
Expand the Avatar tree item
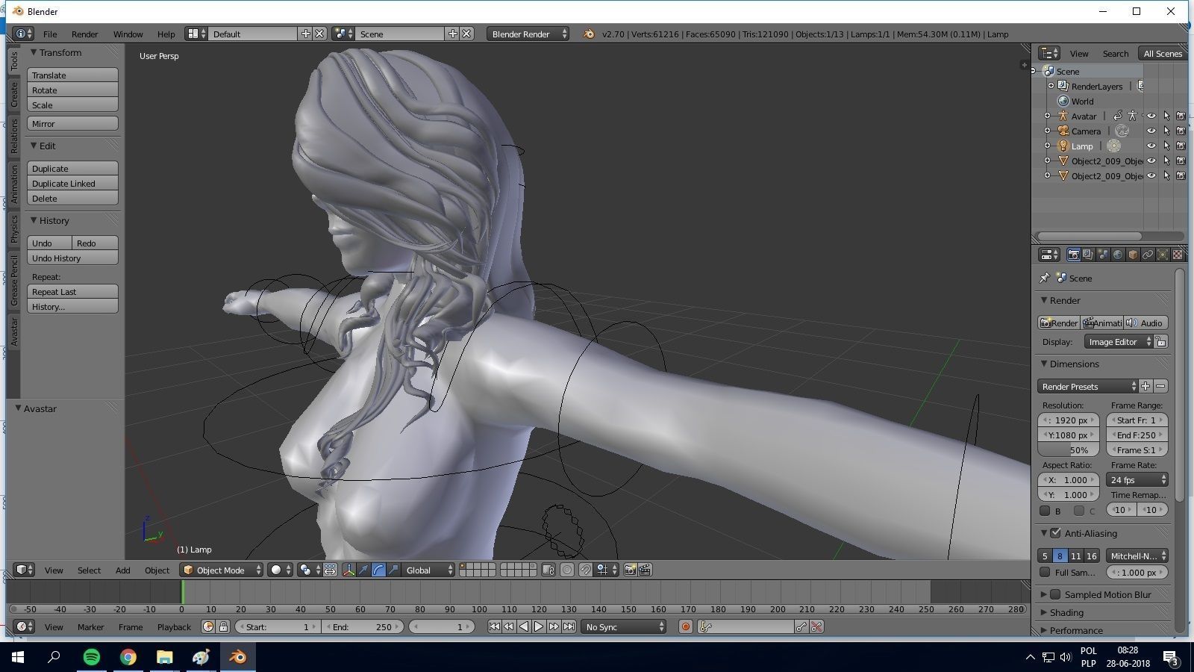click(1048, 116)
